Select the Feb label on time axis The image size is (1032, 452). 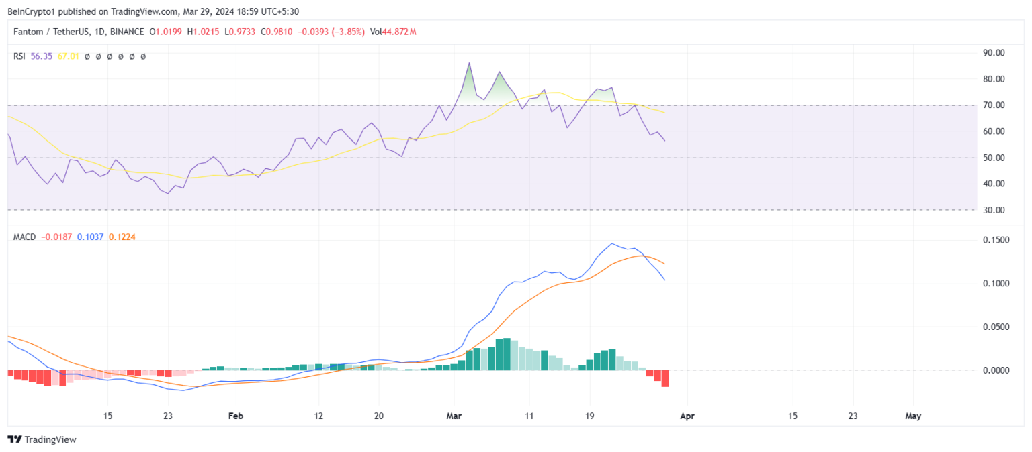[x=235, y=416]
